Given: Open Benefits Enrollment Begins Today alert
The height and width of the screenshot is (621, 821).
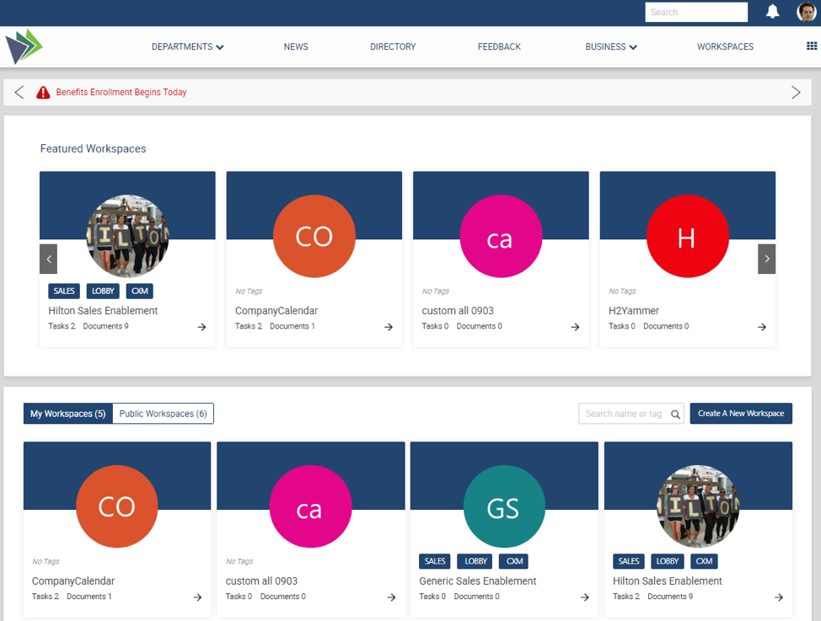Looking at the screenshot, I should [x=121, y=93].
